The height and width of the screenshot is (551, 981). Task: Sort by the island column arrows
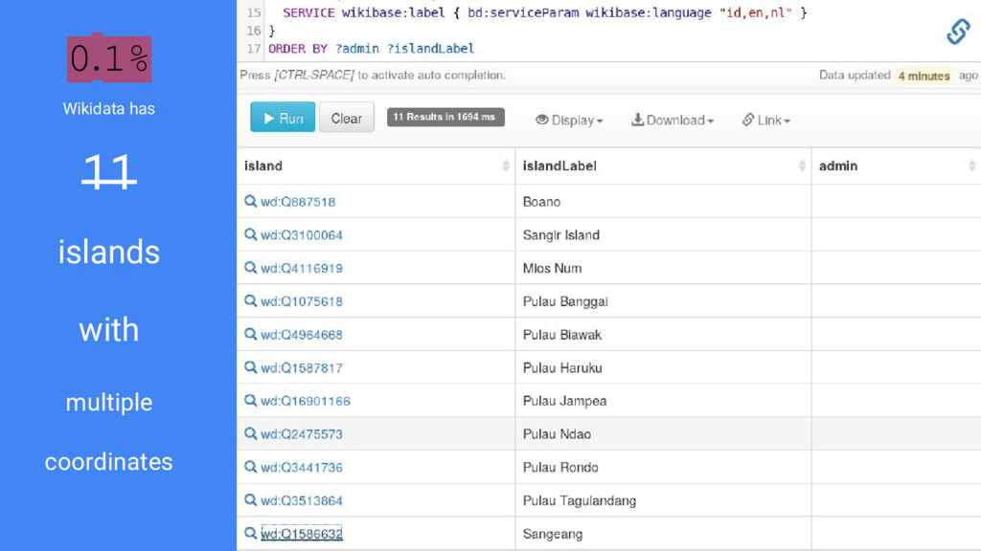point(506,165)
